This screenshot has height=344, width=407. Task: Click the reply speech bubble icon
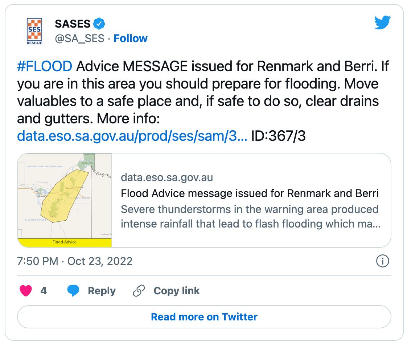pyautogui.click(x=73, y=291)
